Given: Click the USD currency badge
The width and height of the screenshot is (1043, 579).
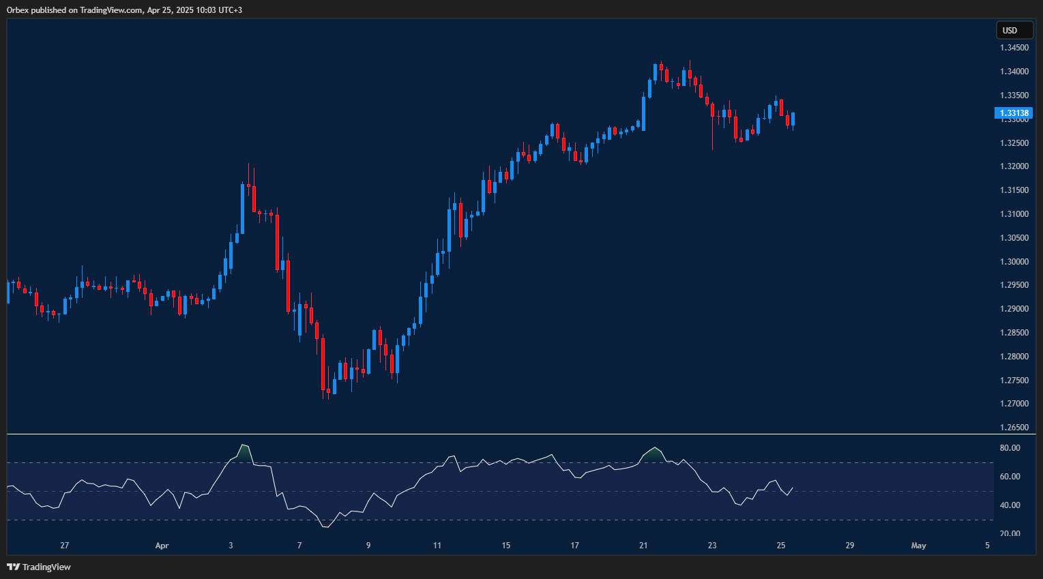Looking at the screenshot, I should coord(1014,30).
